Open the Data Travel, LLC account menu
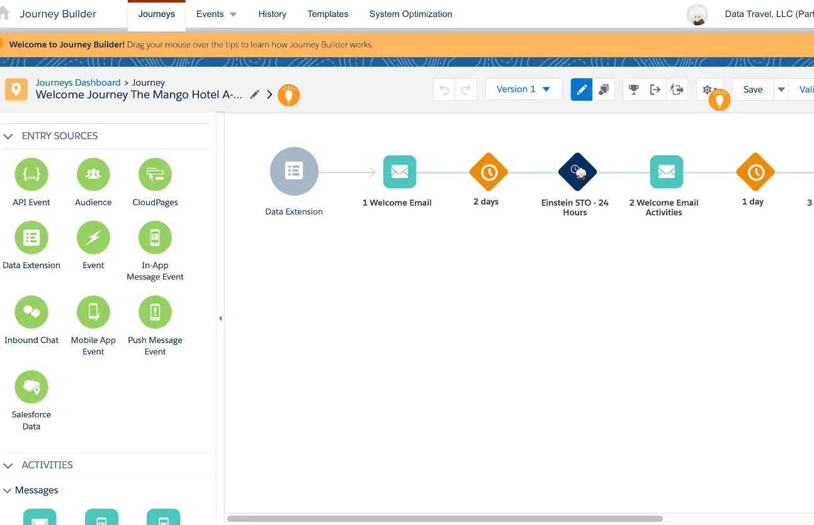This screenshot has height=525, width=814. [769, 14]
